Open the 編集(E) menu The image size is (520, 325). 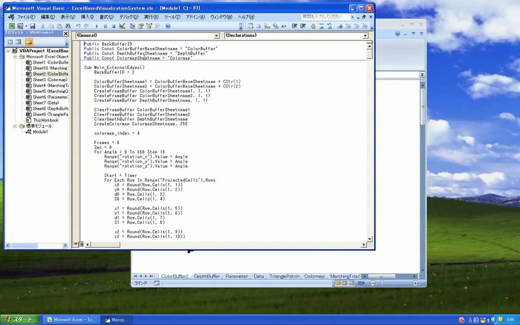click(48, 17)
